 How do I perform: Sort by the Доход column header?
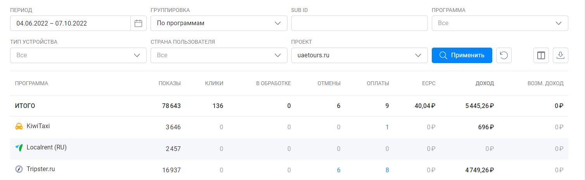[485, 83]
